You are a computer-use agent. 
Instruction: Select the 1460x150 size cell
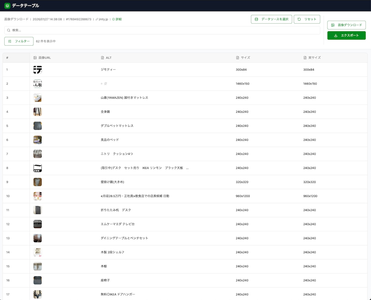(x=243, y=84)
